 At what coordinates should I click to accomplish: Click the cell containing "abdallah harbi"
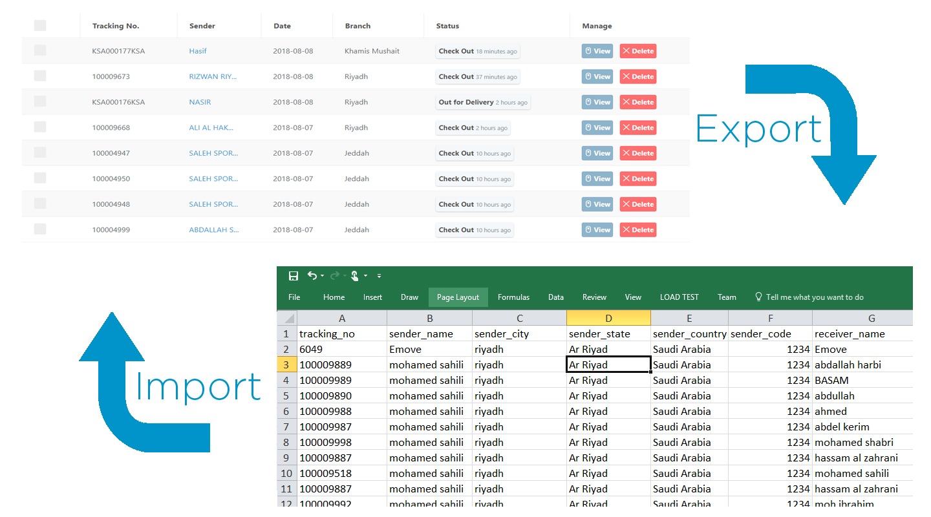click(862, 364)
